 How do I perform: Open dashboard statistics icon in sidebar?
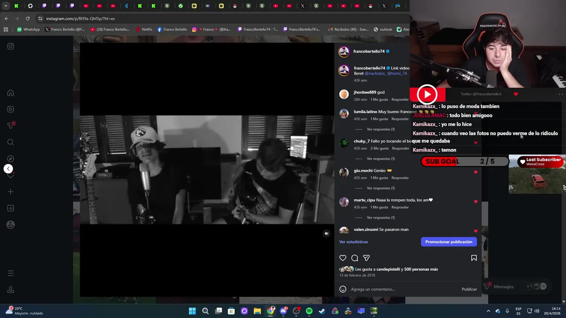[x=11, y=208]
